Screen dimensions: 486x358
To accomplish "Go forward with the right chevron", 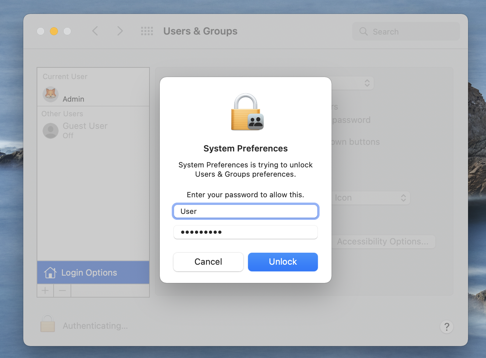I will tap(120, 31).
